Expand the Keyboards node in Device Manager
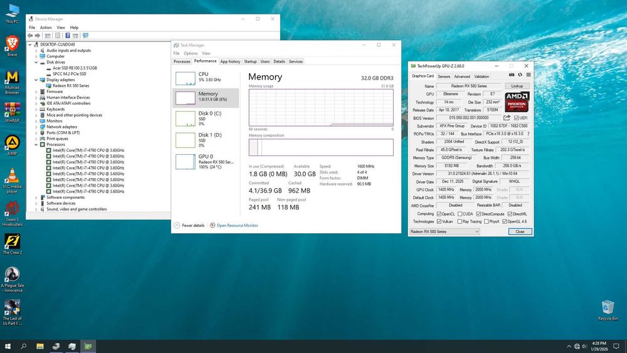The height and width of the screenshot is (353, 627). pos(36,110)
